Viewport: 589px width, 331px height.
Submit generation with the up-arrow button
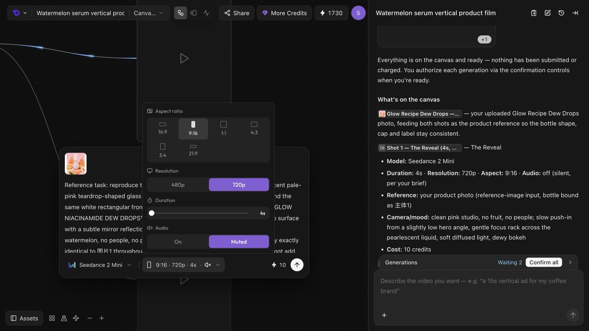(x=297, y=265)
